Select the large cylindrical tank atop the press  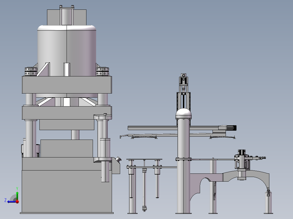pos(67,51)
